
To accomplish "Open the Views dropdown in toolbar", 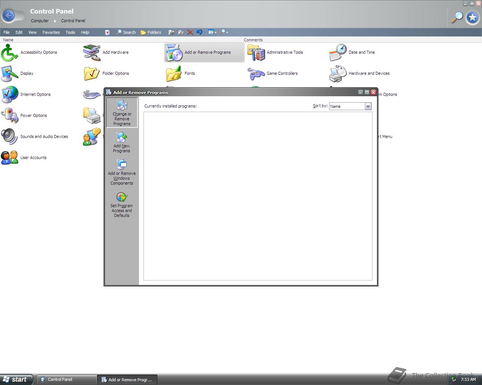I will point(212,32).
